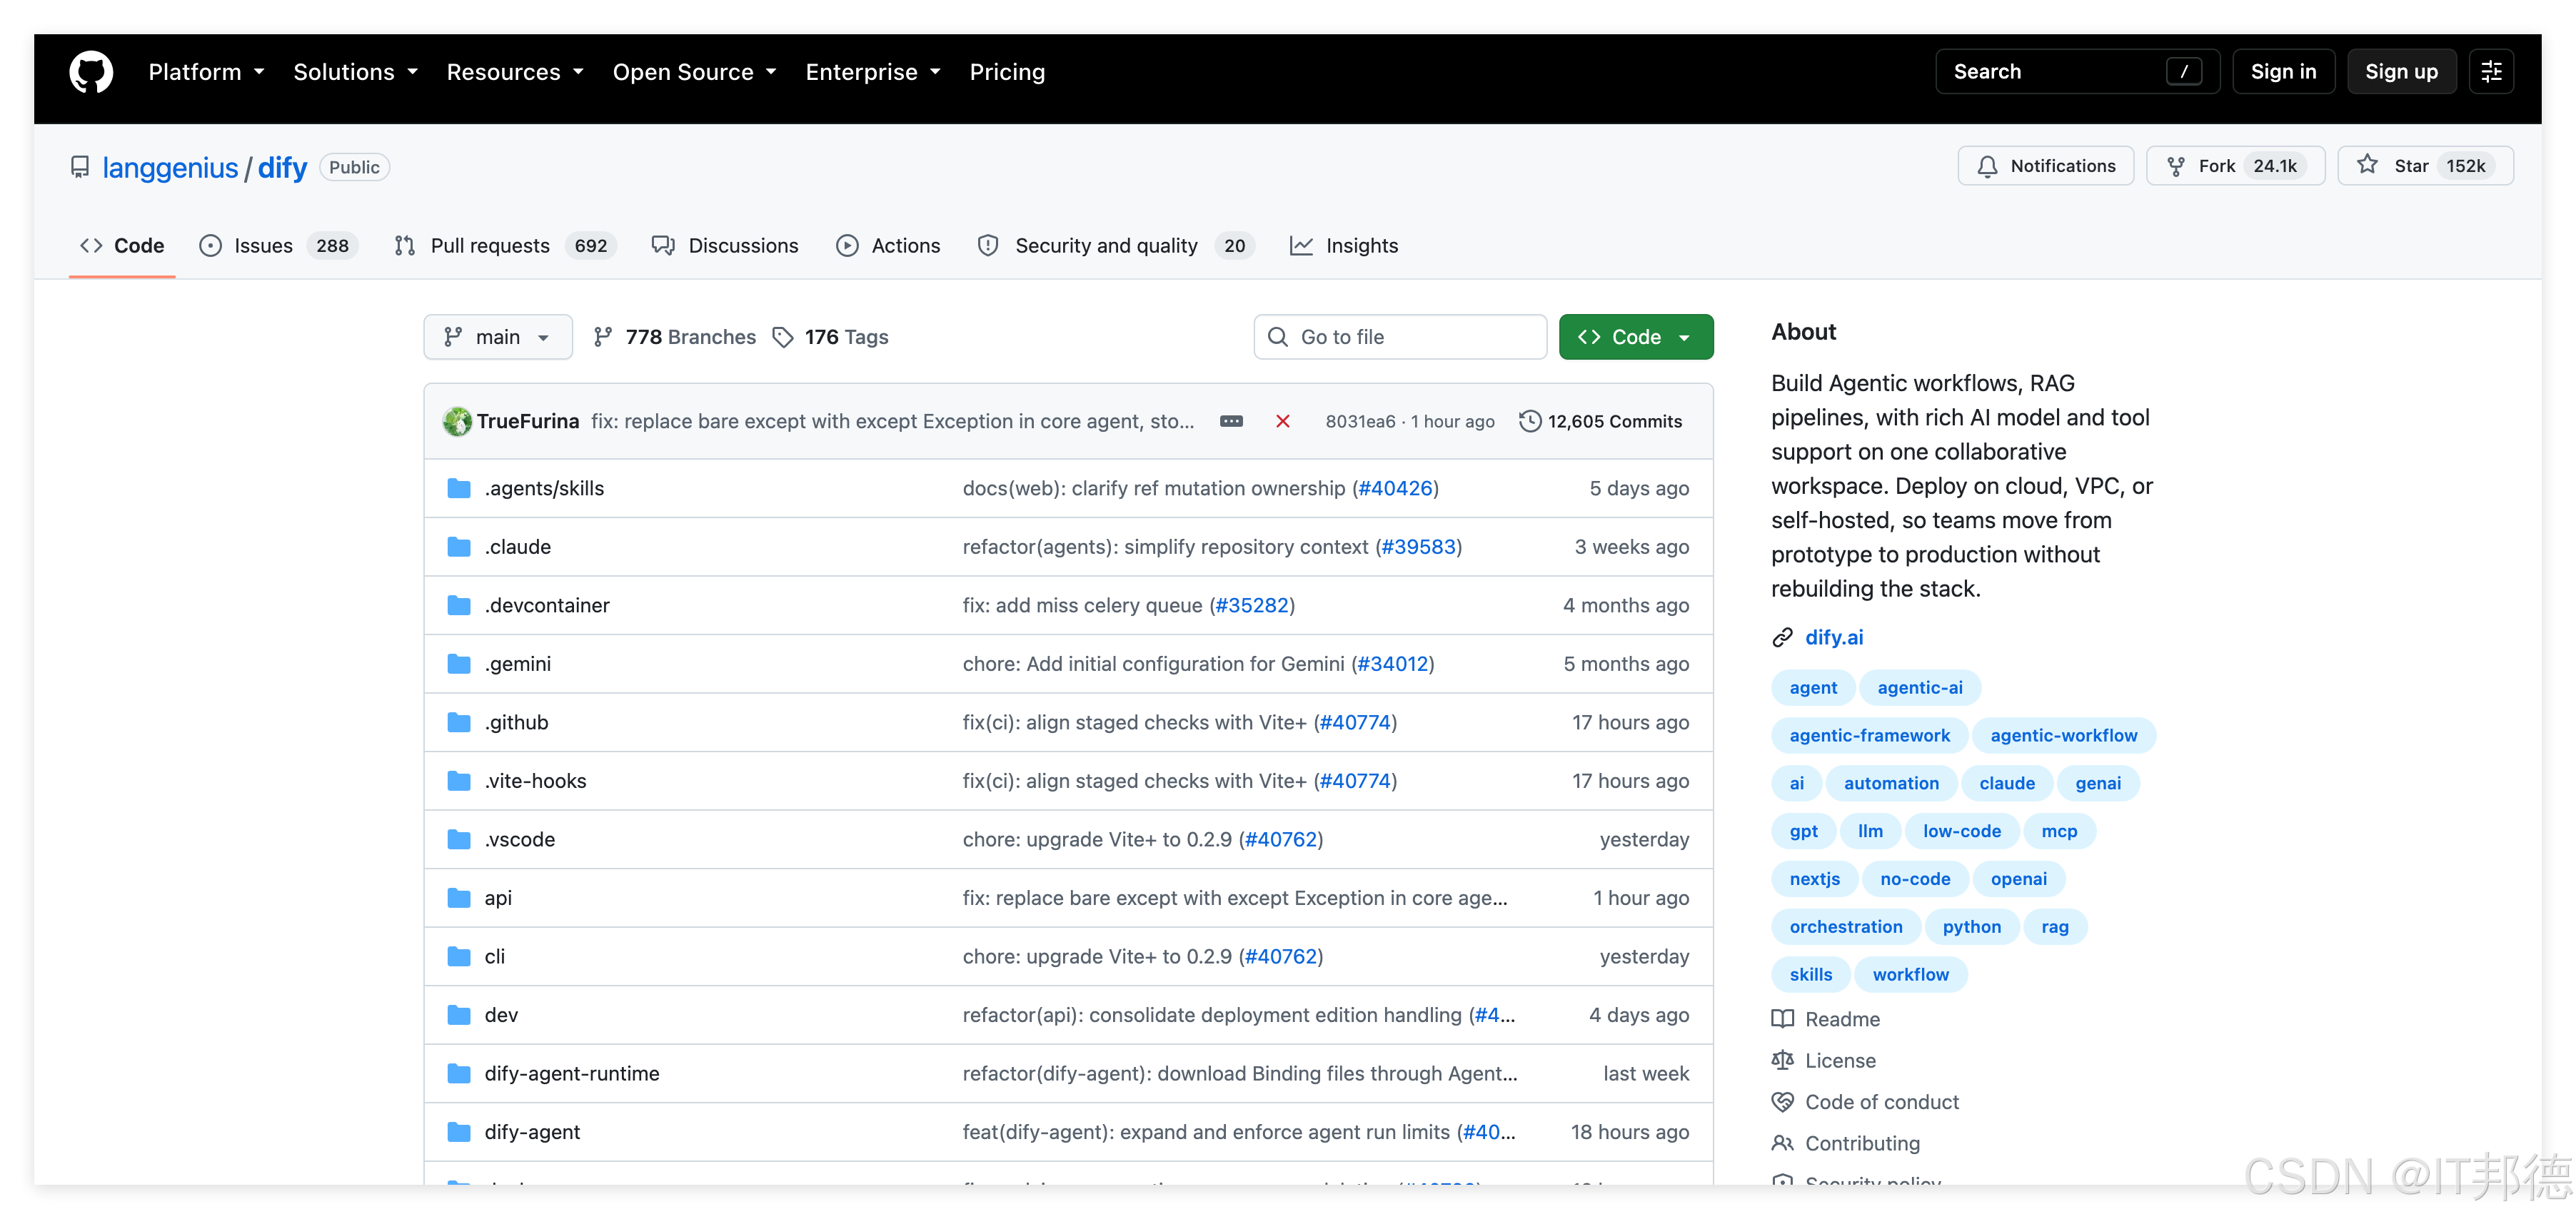This screenshot has height=1219, width=2576.
Task: Click the Search box in header
Action: click(2077, 72)
